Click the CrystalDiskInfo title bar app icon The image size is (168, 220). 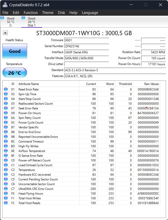[5, 5]
